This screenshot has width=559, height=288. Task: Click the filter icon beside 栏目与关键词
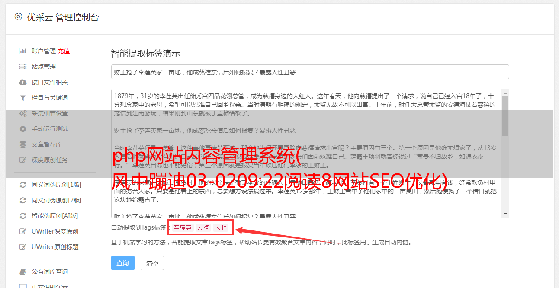tap(23, 98)
